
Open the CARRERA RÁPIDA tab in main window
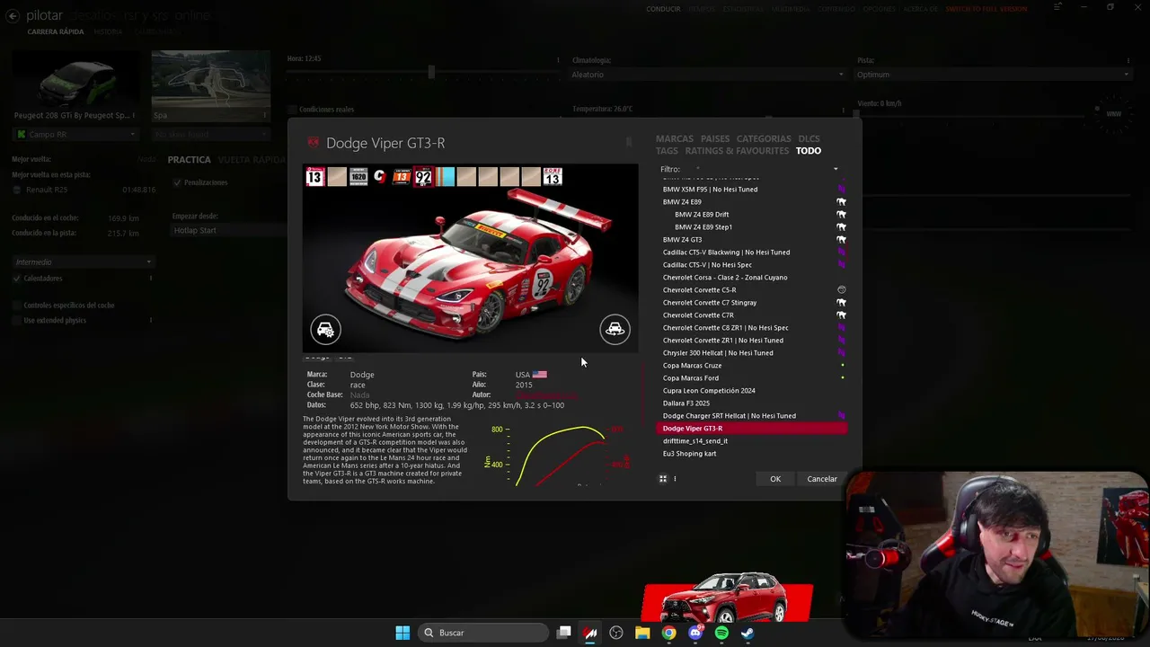56,32
